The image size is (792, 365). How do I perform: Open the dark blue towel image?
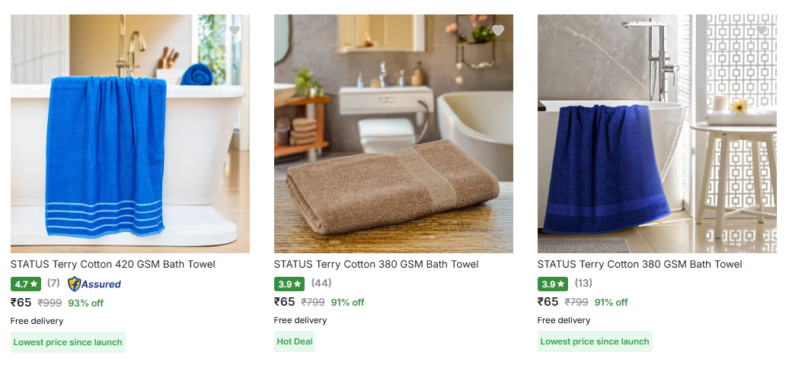coord(657,134)
